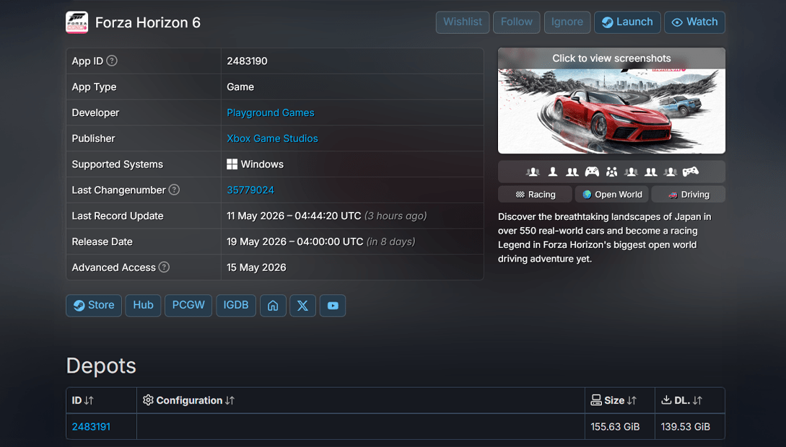Ignore this game

[x=567, y=22]
